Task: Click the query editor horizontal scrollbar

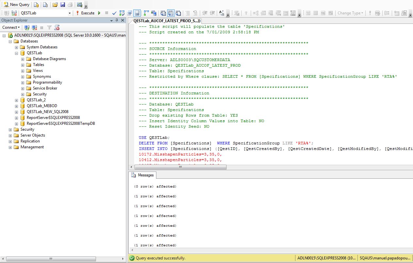Action: click(x=180, y=167)
